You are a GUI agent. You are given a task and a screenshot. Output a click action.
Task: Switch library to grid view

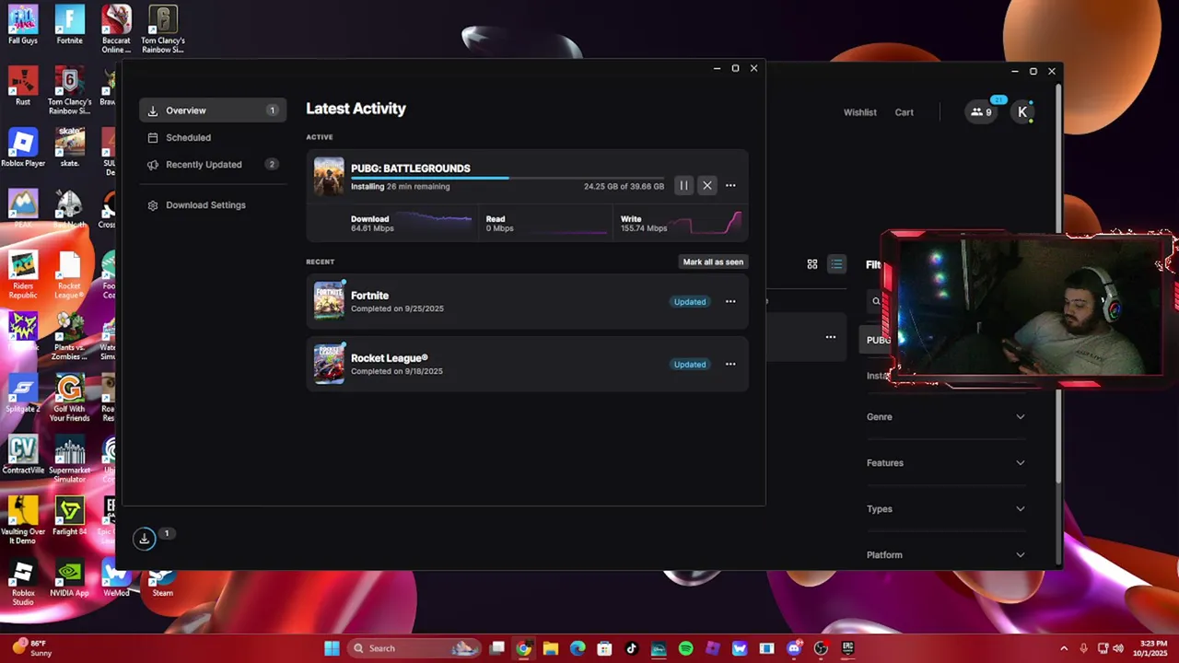pyautogui.click(x=812, y=264)
